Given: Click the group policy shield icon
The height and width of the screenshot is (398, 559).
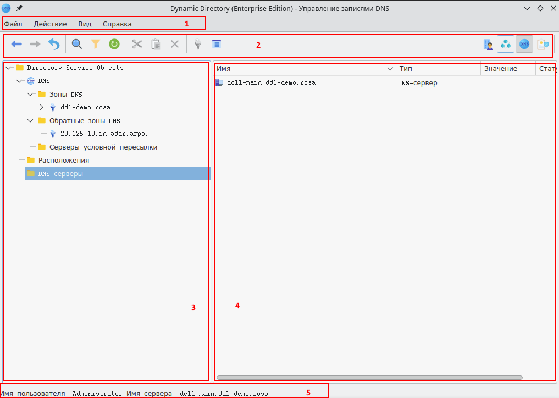Looking at the screenshot, I should [543, 45].
